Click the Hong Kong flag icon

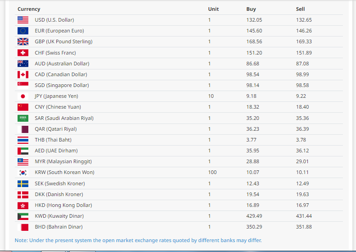pos(23,205)
